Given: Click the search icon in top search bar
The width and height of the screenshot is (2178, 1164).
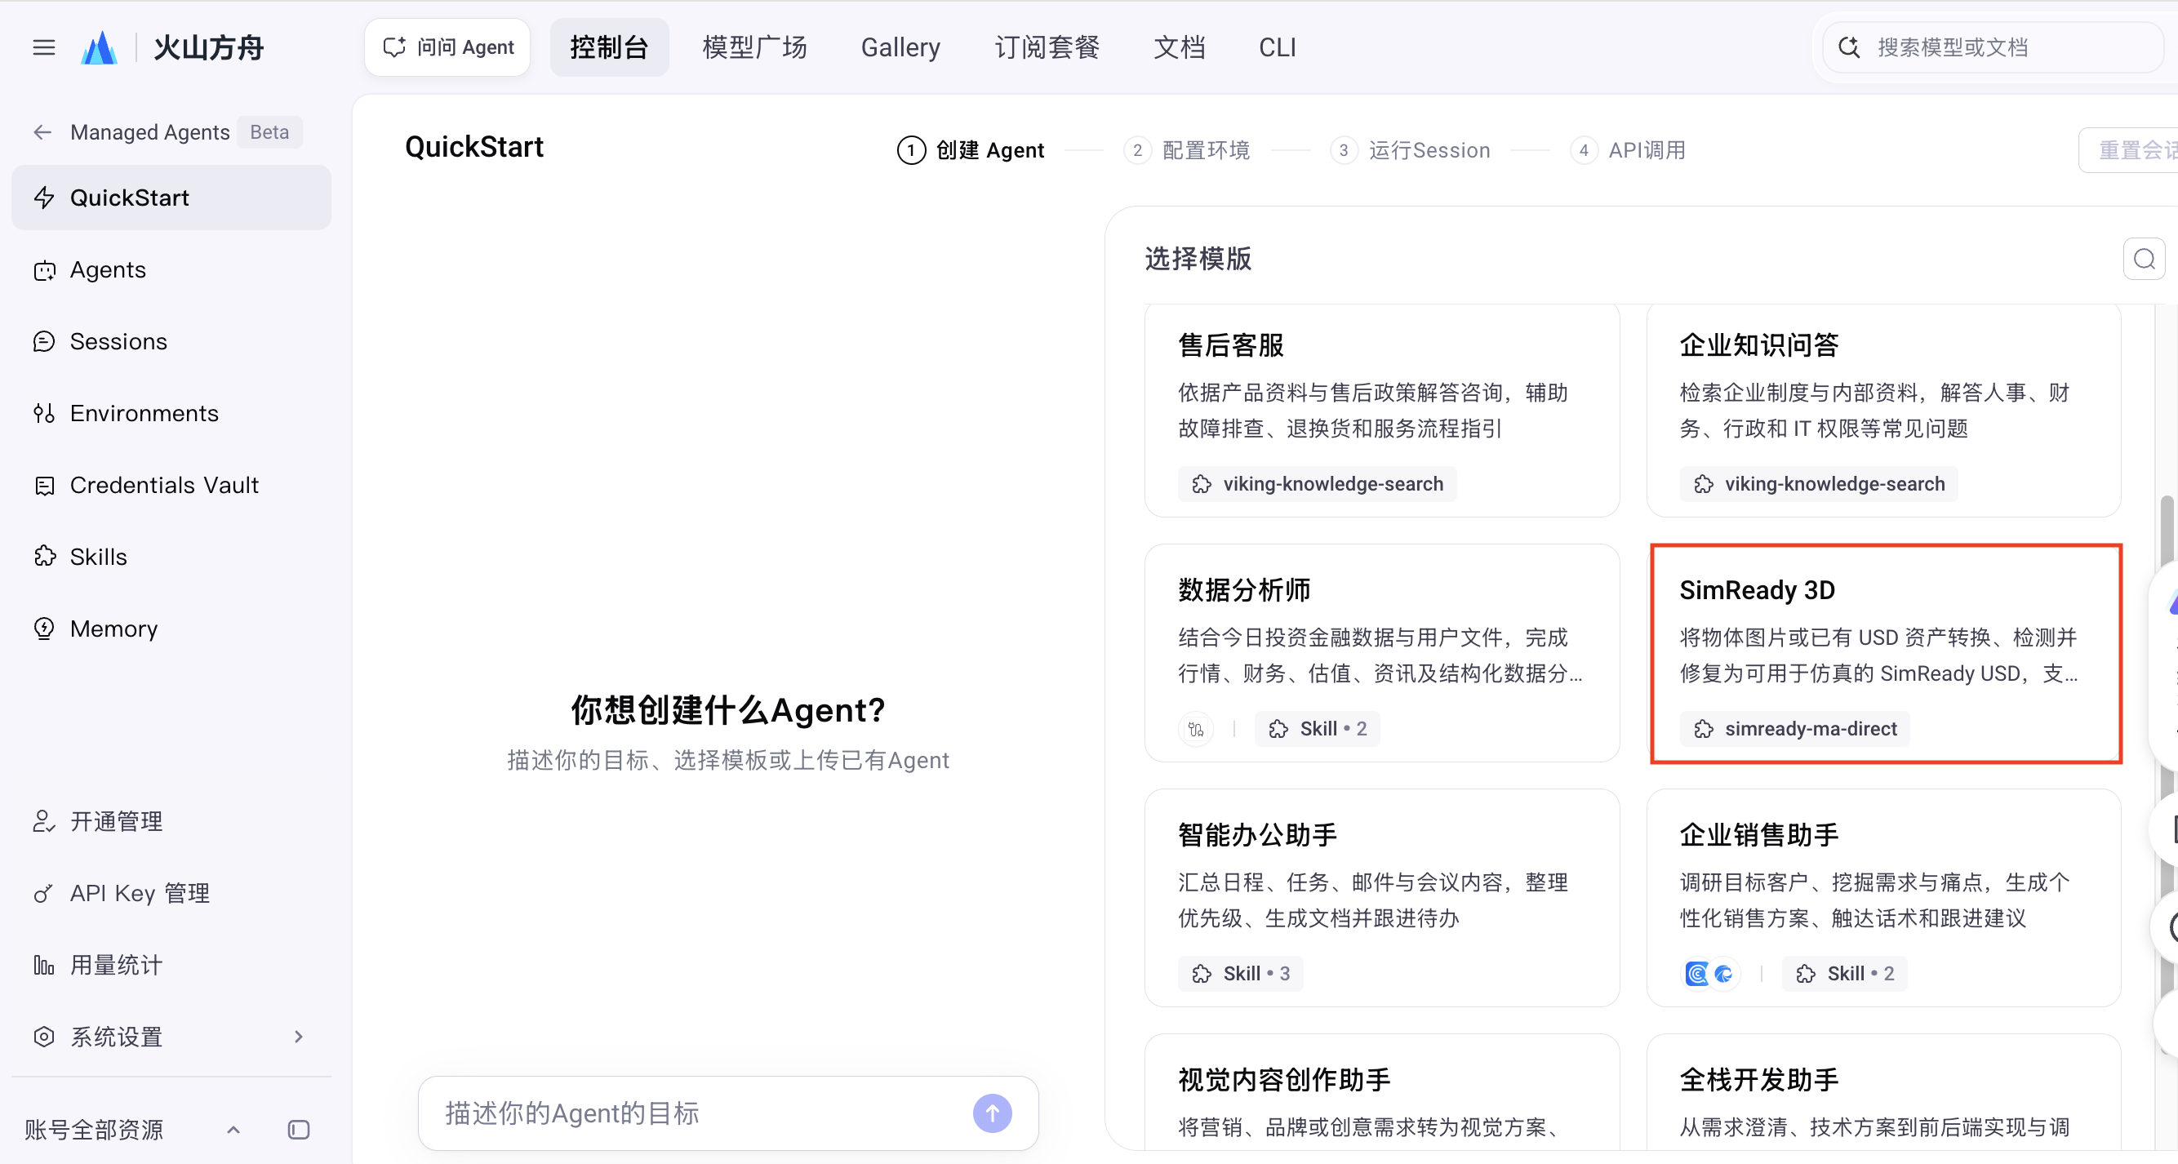Looking at the screenshot, I should pyautogui.click(x=1848, y=47).
